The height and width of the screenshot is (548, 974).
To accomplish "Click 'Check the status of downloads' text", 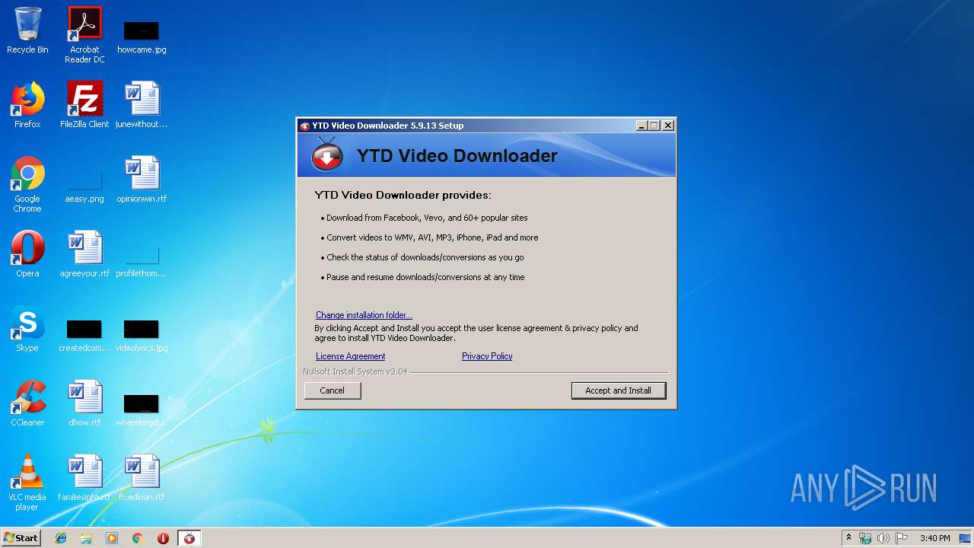I will (425, 257).
